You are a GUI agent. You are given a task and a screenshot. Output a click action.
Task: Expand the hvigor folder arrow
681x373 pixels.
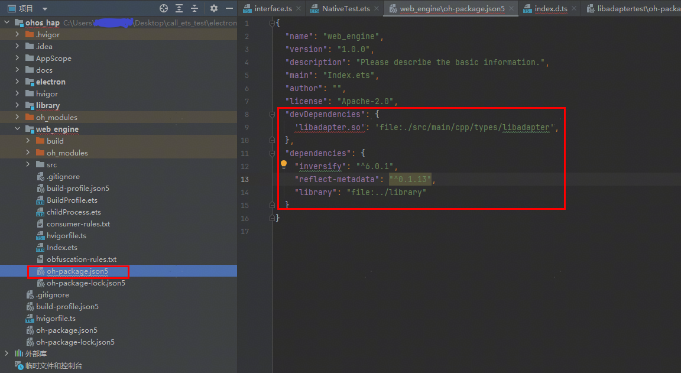pyautogui.click(x=17, y=93)
